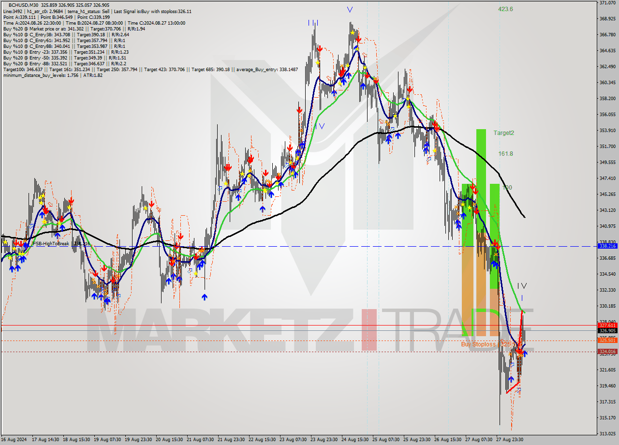Image resolution: width=619 pixels, height=445 pixels.
Task: Click the tall green Target2 bar
Action: point(481,180)
